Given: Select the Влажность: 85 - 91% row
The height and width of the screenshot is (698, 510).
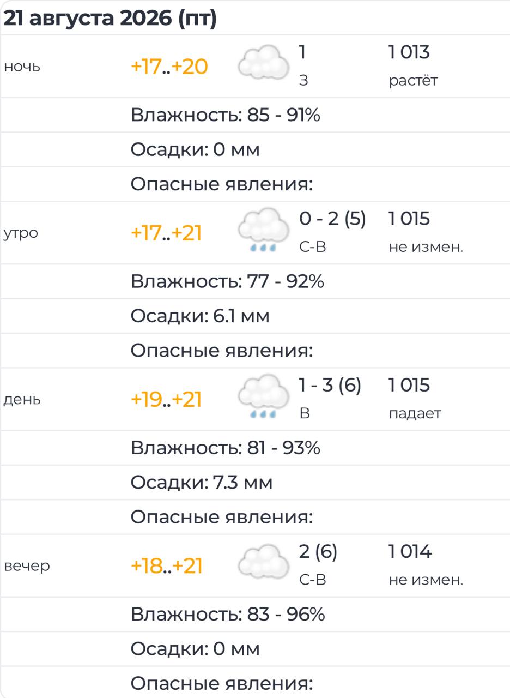Looking at the screenshot, I should click(x=255, y=115).
